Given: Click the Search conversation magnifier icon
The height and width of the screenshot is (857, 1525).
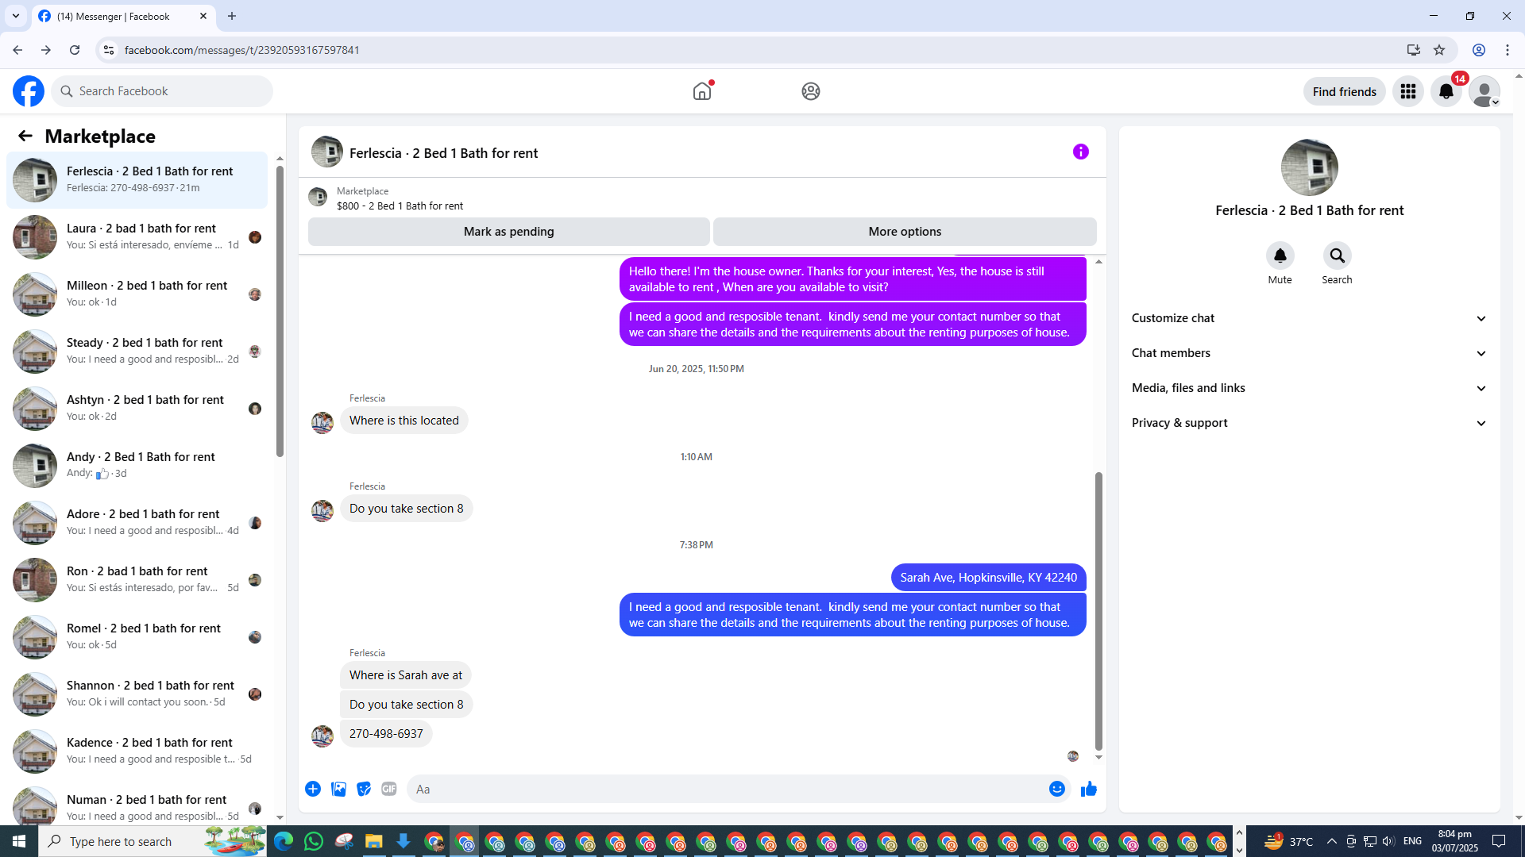Looking at the screenshot, I should [x=1337, y=256].
